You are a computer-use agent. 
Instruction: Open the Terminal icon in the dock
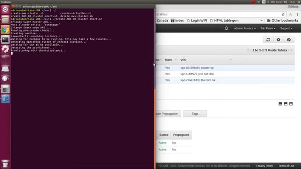point(5,39)
